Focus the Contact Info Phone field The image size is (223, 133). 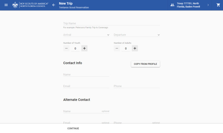[x=137, y=86]
